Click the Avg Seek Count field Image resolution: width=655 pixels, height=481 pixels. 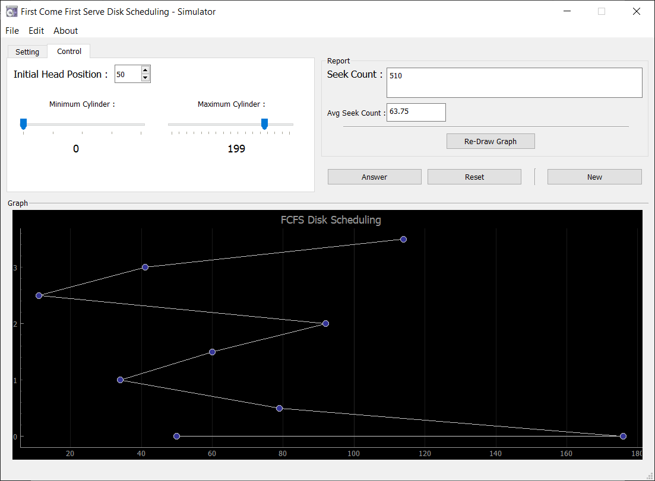point(416,112)
